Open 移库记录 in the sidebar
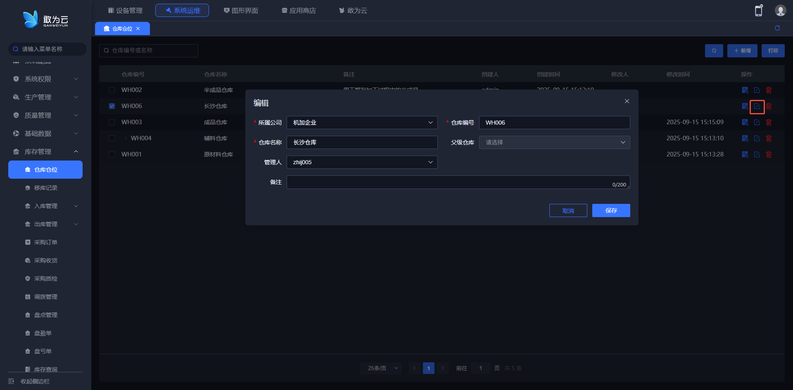Image resolution: width=793 pixels, height=390 pixels. [x=45, y=188]
